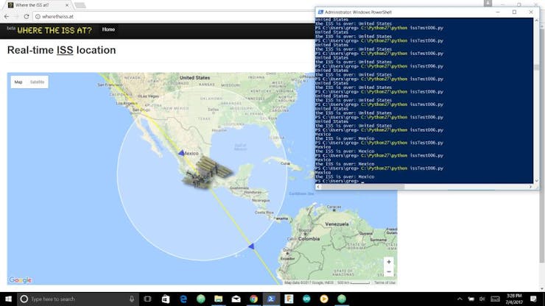Click the wheretheiss.at address bar

[x=174, y=16]
